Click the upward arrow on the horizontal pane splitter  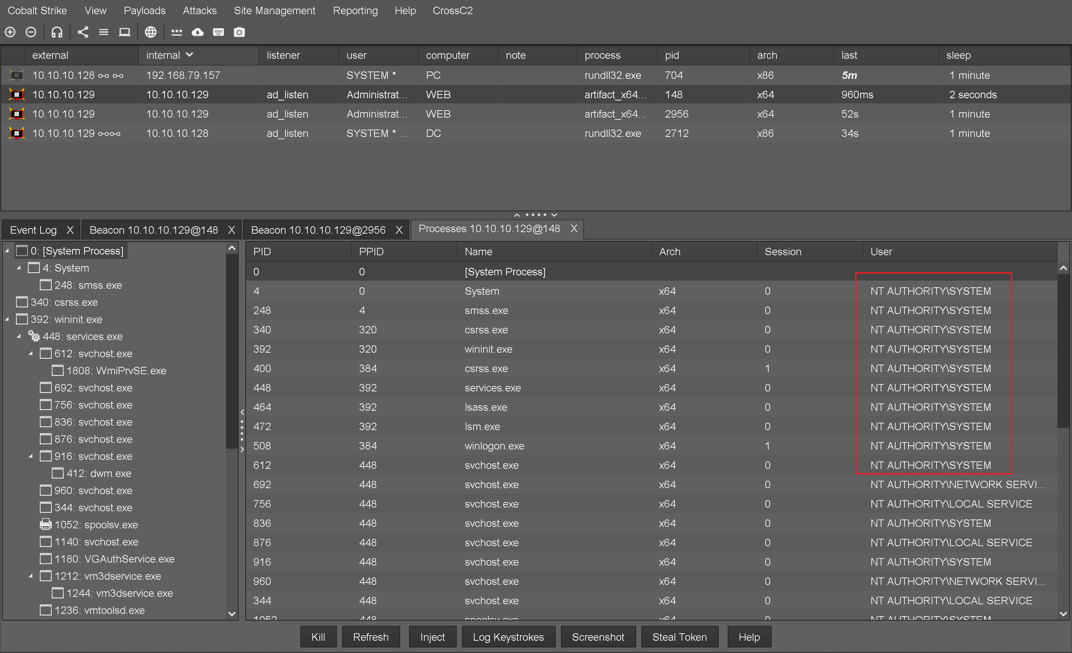pos(517,215)
